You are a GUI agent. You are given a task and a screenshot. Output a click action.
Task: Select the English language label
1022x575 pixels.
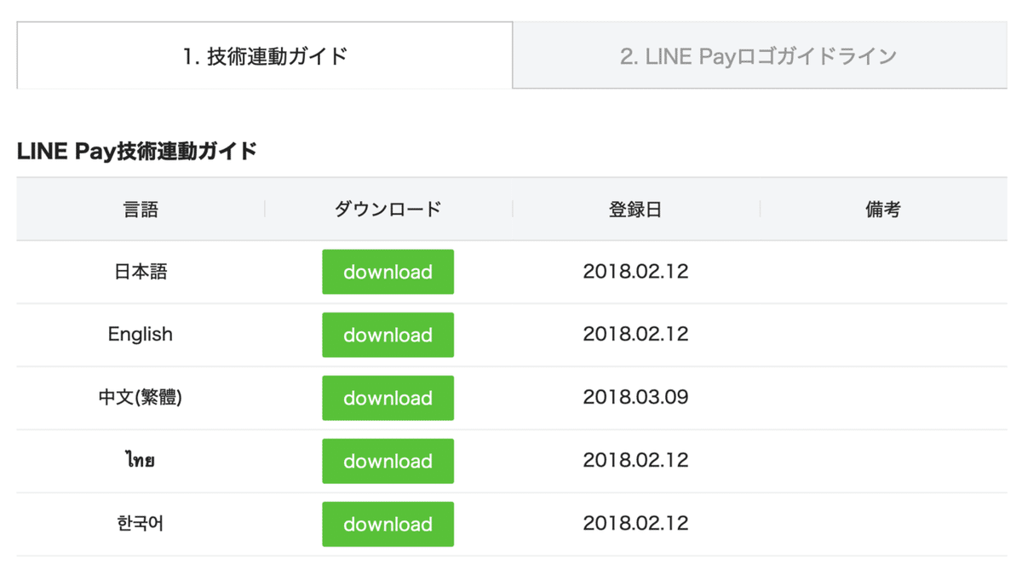click(141, 335)
